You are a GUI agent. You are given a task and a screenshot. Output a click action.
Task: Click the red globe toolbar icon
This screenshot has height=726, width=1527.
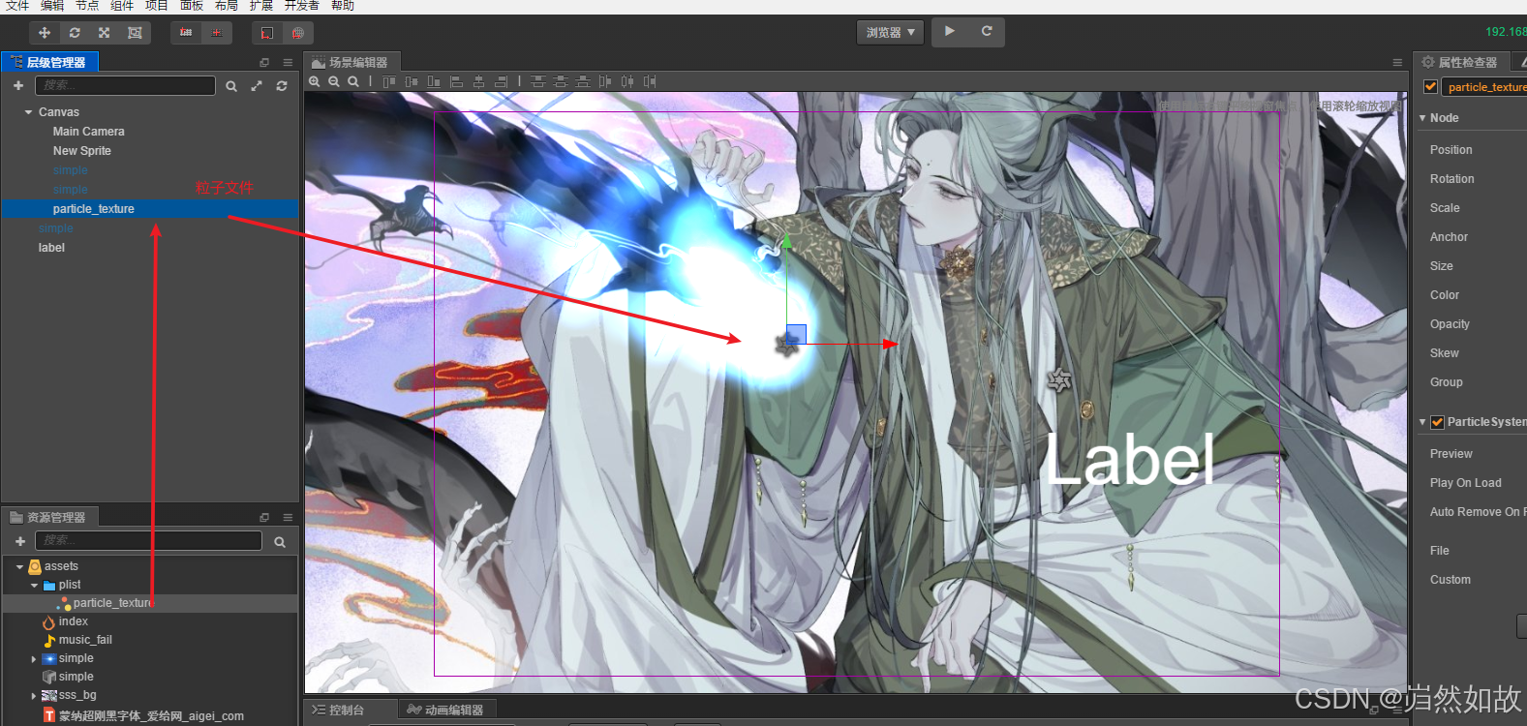(297, 33)
